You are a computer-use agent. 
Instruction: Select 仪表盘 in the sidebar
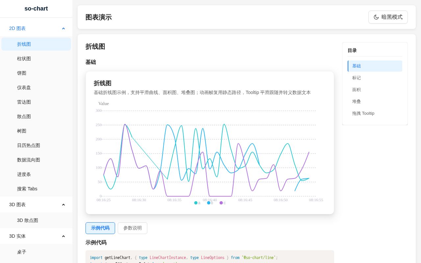click(36, 87)
